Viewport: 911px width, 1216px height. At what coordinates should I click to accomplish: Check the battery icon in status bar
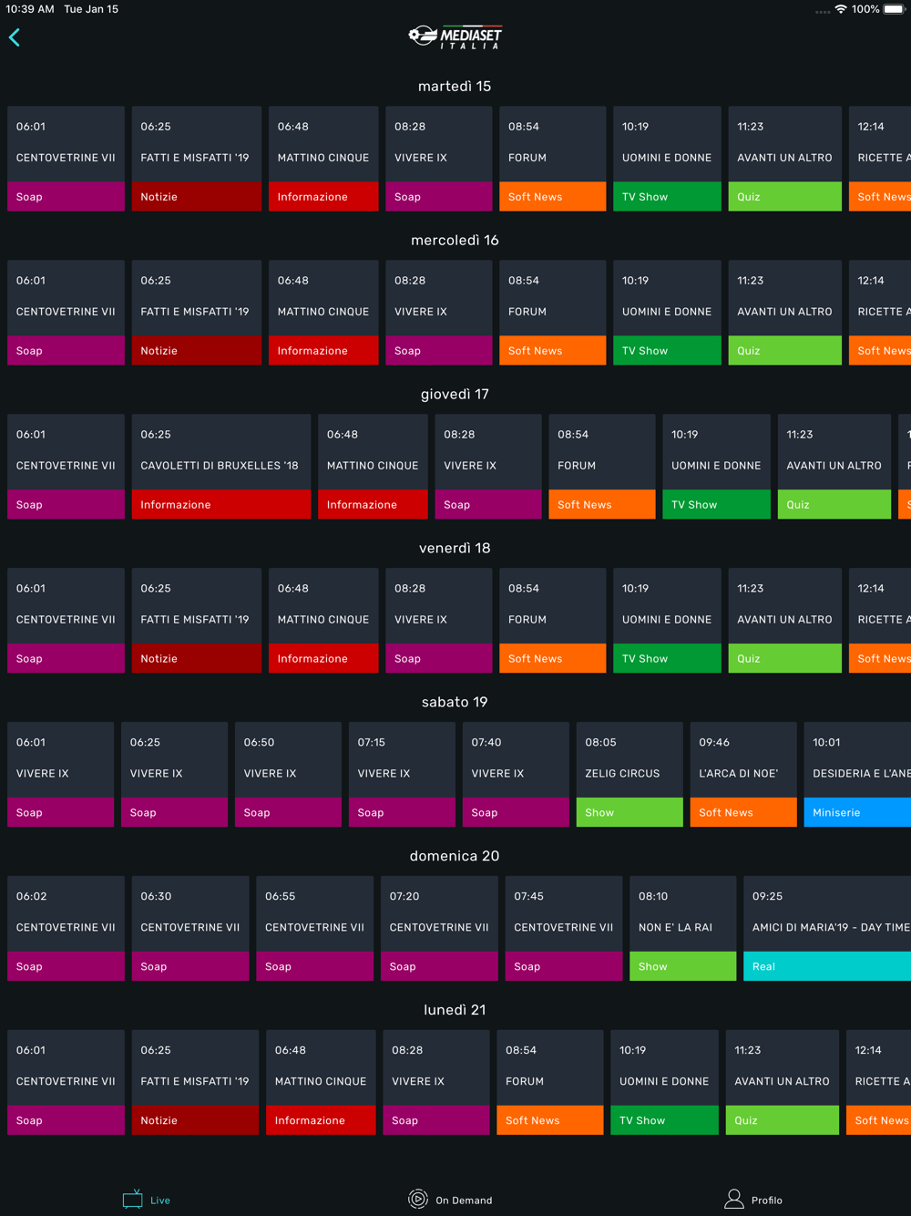[x=894, y=9]
